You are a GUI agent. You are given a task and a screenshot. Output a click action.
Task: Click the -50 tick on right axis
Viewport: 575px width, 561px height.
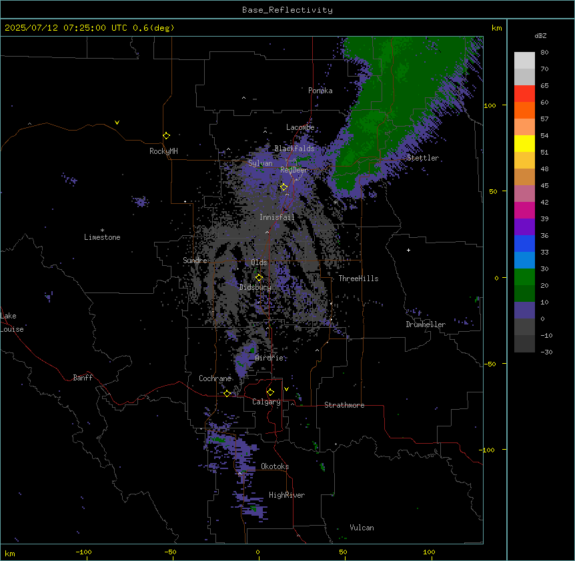490,364
